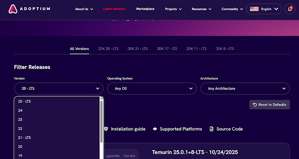
Task: Click Reset to Defaults button
Action: click(x=270, y=105)
